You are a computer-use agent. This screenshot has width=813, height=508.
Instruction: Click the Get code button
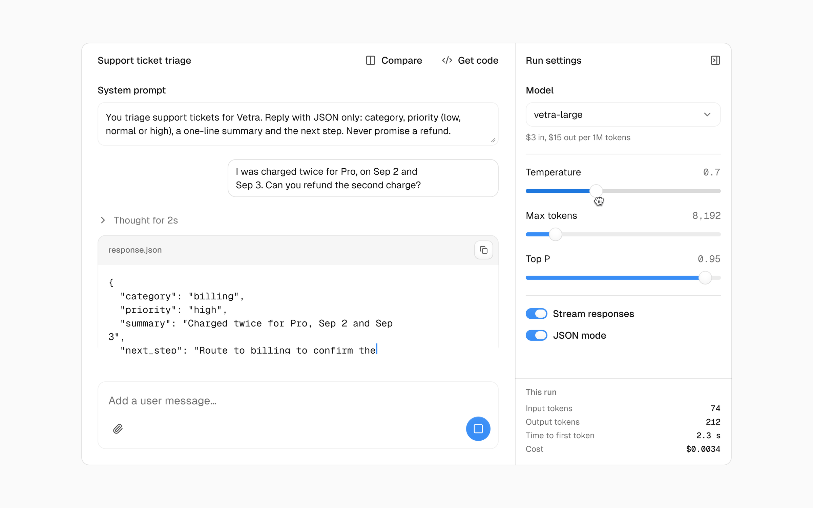(470, 60)
